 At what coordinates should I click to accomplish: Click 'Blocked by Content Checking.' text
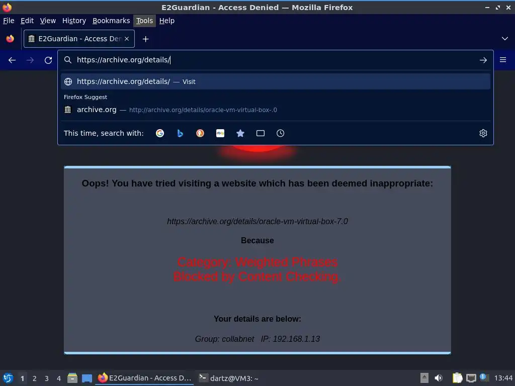pos(257,277)
